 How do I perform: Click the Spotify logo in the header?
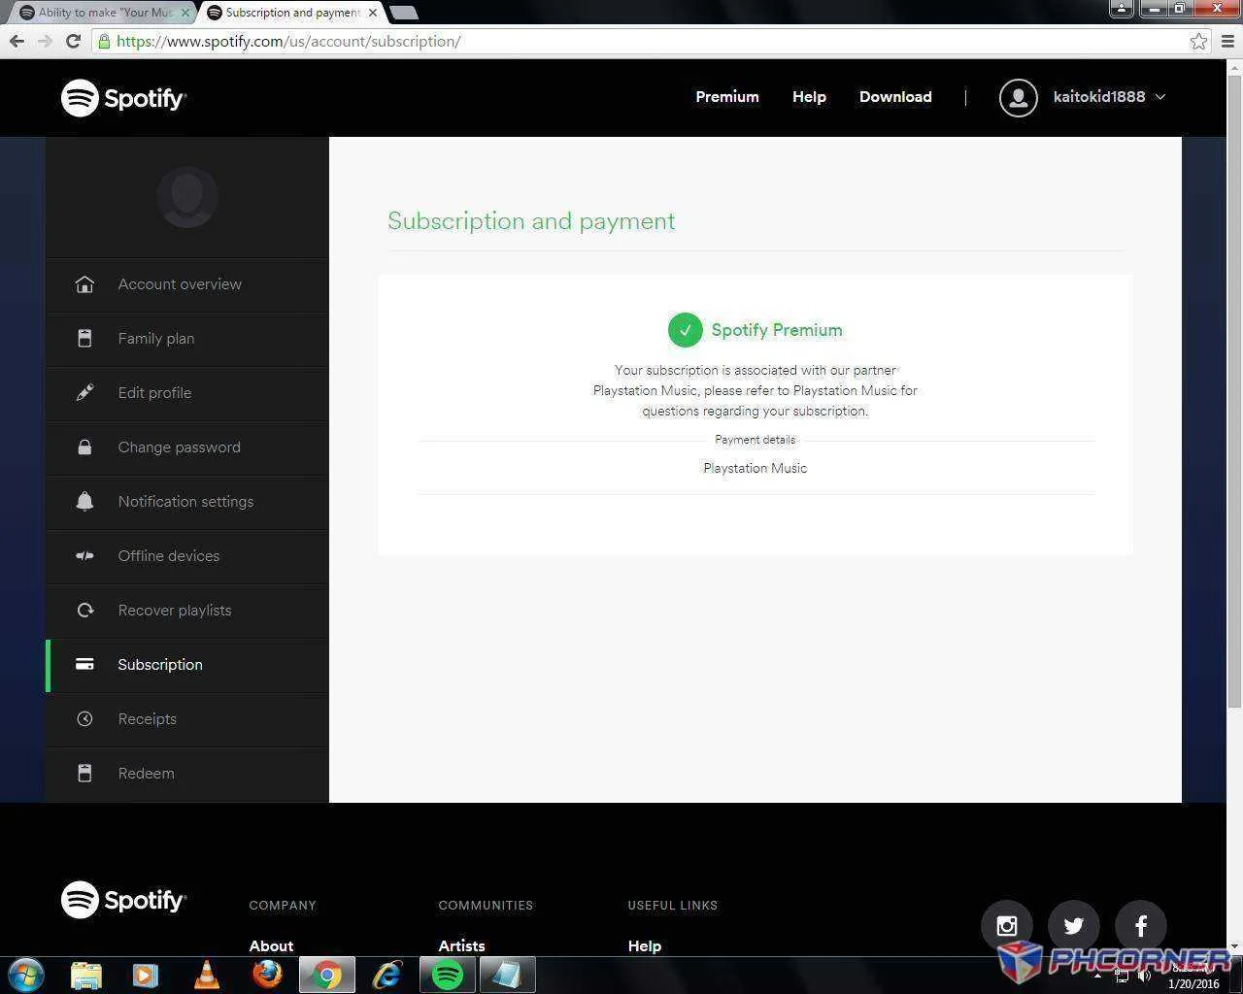click(x=123, y=97)
